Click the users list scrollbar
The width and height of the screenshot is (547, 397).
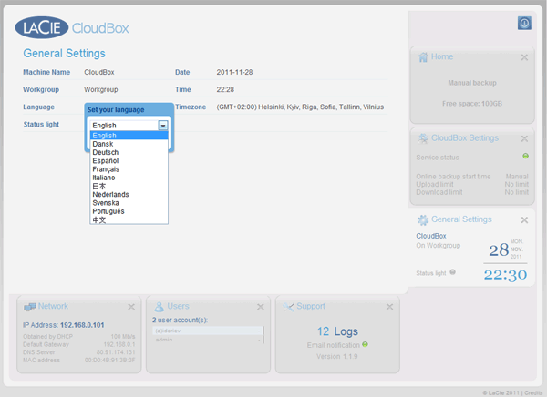(x=263, y=335)
